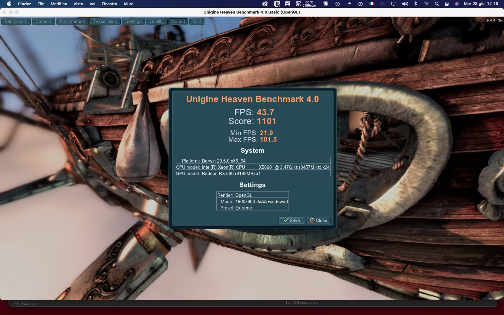Screen dimensions: 504x315
Task: Click the Extreme preset cell
Action: coord(261,208)
